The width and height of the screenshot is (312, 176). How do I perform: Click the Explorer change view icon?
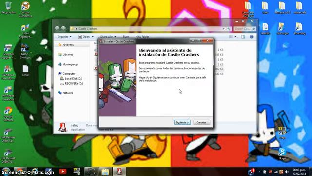pos(231,37)
